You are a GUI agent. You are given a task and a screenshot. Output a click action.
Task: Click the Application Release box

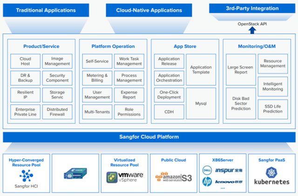[169, 61]
